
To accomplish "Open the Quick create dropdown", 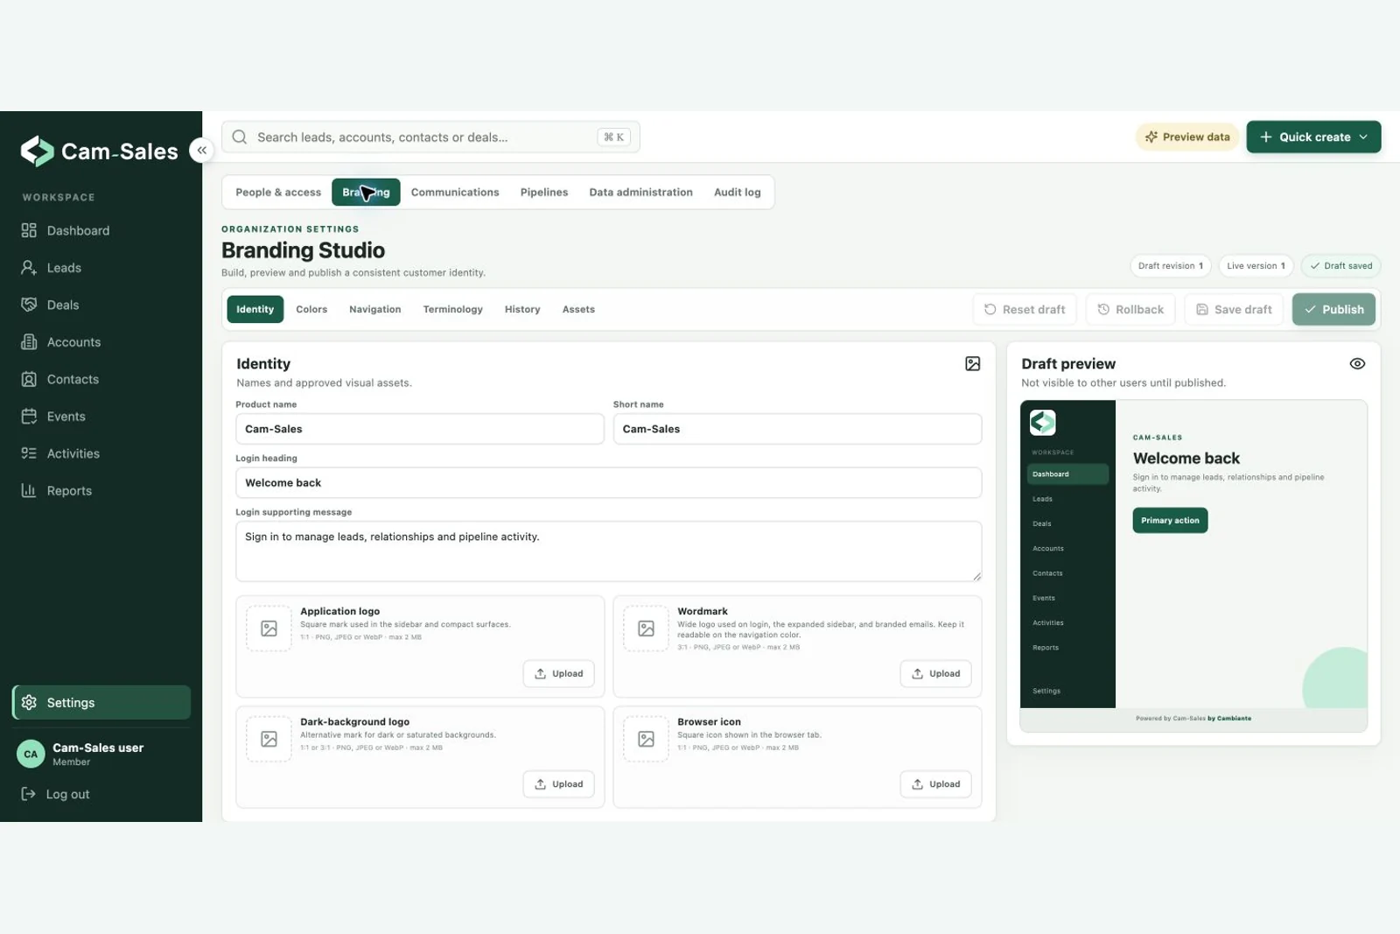I will click(1313, 137).
